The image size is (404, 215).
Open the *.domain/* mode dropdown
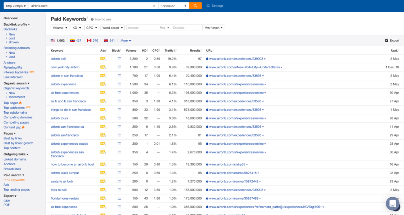pyautogui.click(x=174, y=6)
